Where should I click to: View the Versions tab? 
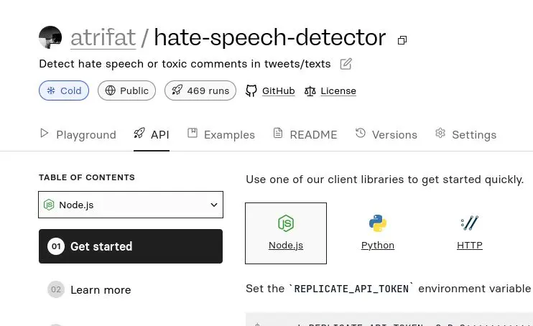[386, 134]
